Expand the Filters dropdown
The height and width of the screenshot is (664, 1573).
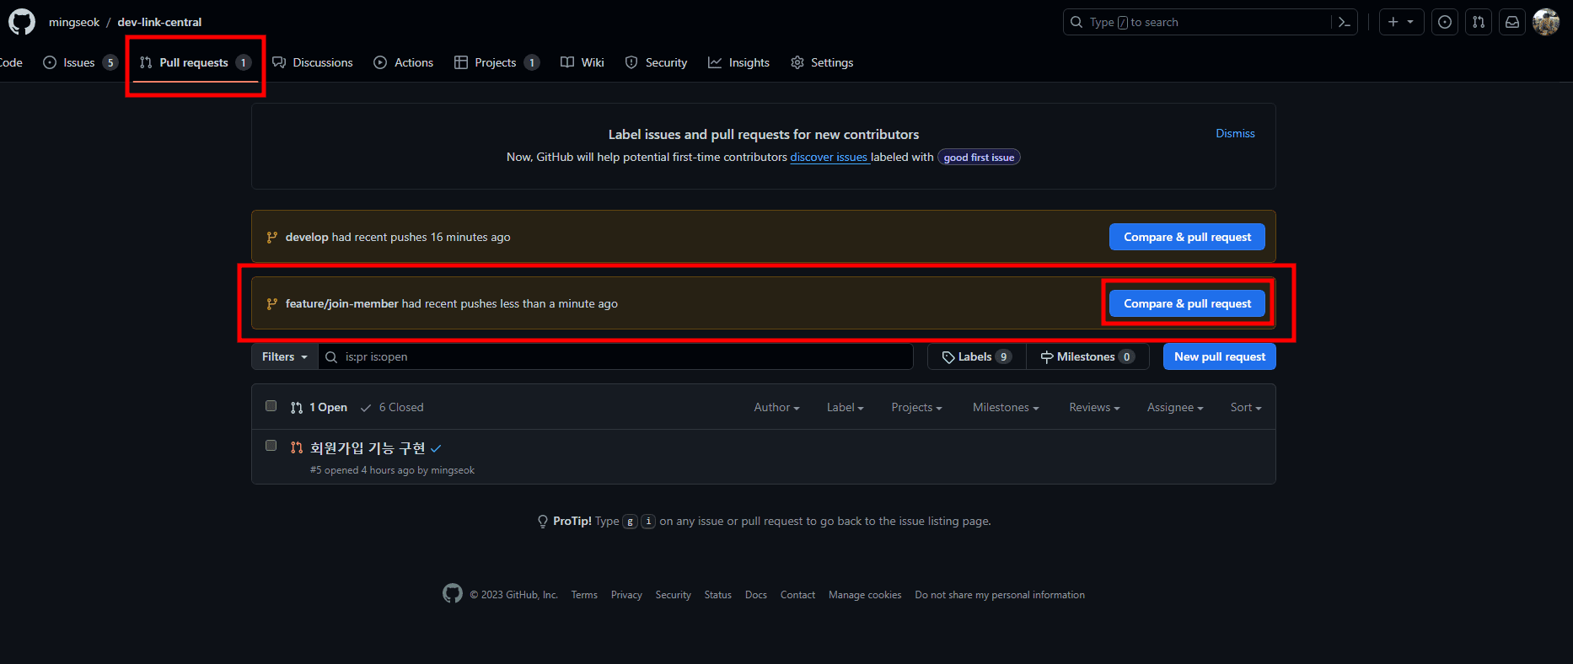tap(284, 357)
